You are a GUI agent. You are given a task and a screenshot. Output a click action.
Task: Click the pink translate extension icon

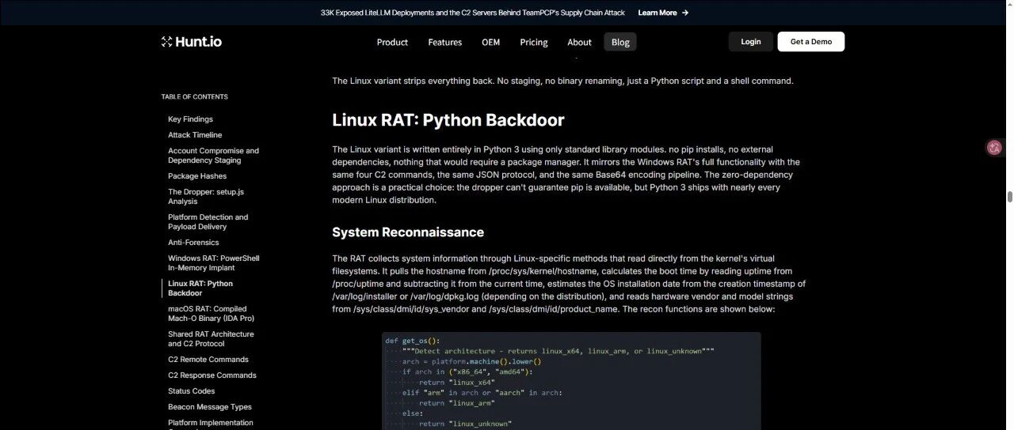tap(995, 147)
